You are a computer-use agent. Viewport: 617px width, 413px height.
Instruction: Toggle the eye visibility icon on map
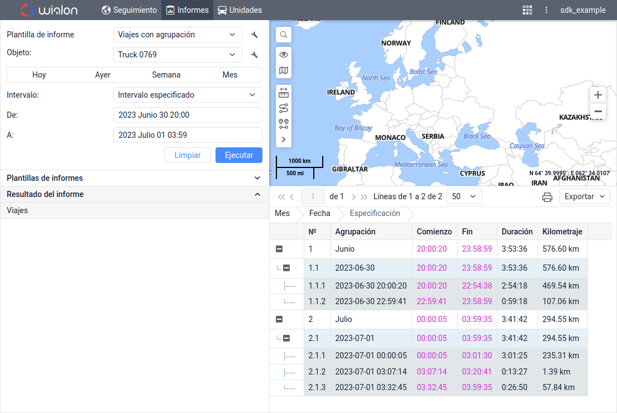point(284,55)
